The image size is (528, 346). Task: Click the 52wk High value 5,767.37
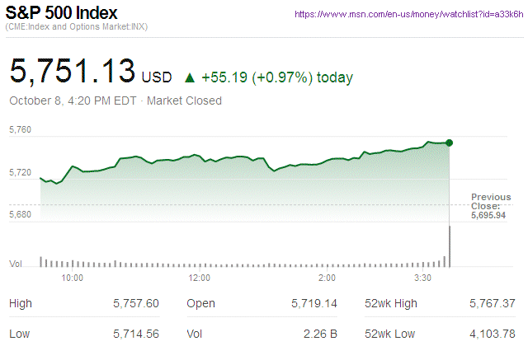(491, 304)
